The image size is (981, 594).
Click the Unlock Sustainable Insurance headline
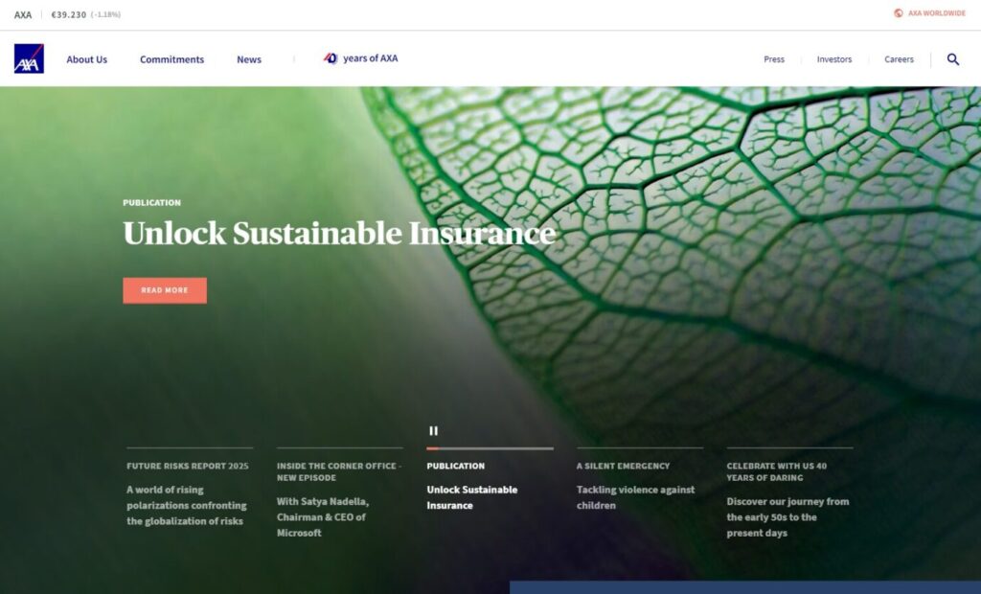point(339,234)
